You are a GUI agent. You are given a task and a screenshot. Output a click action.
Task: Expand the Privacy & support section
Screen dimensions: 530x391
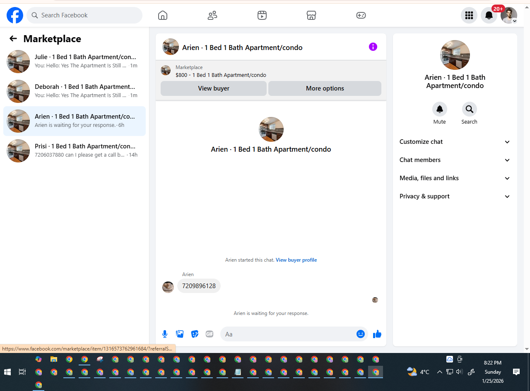click(455, 196)
